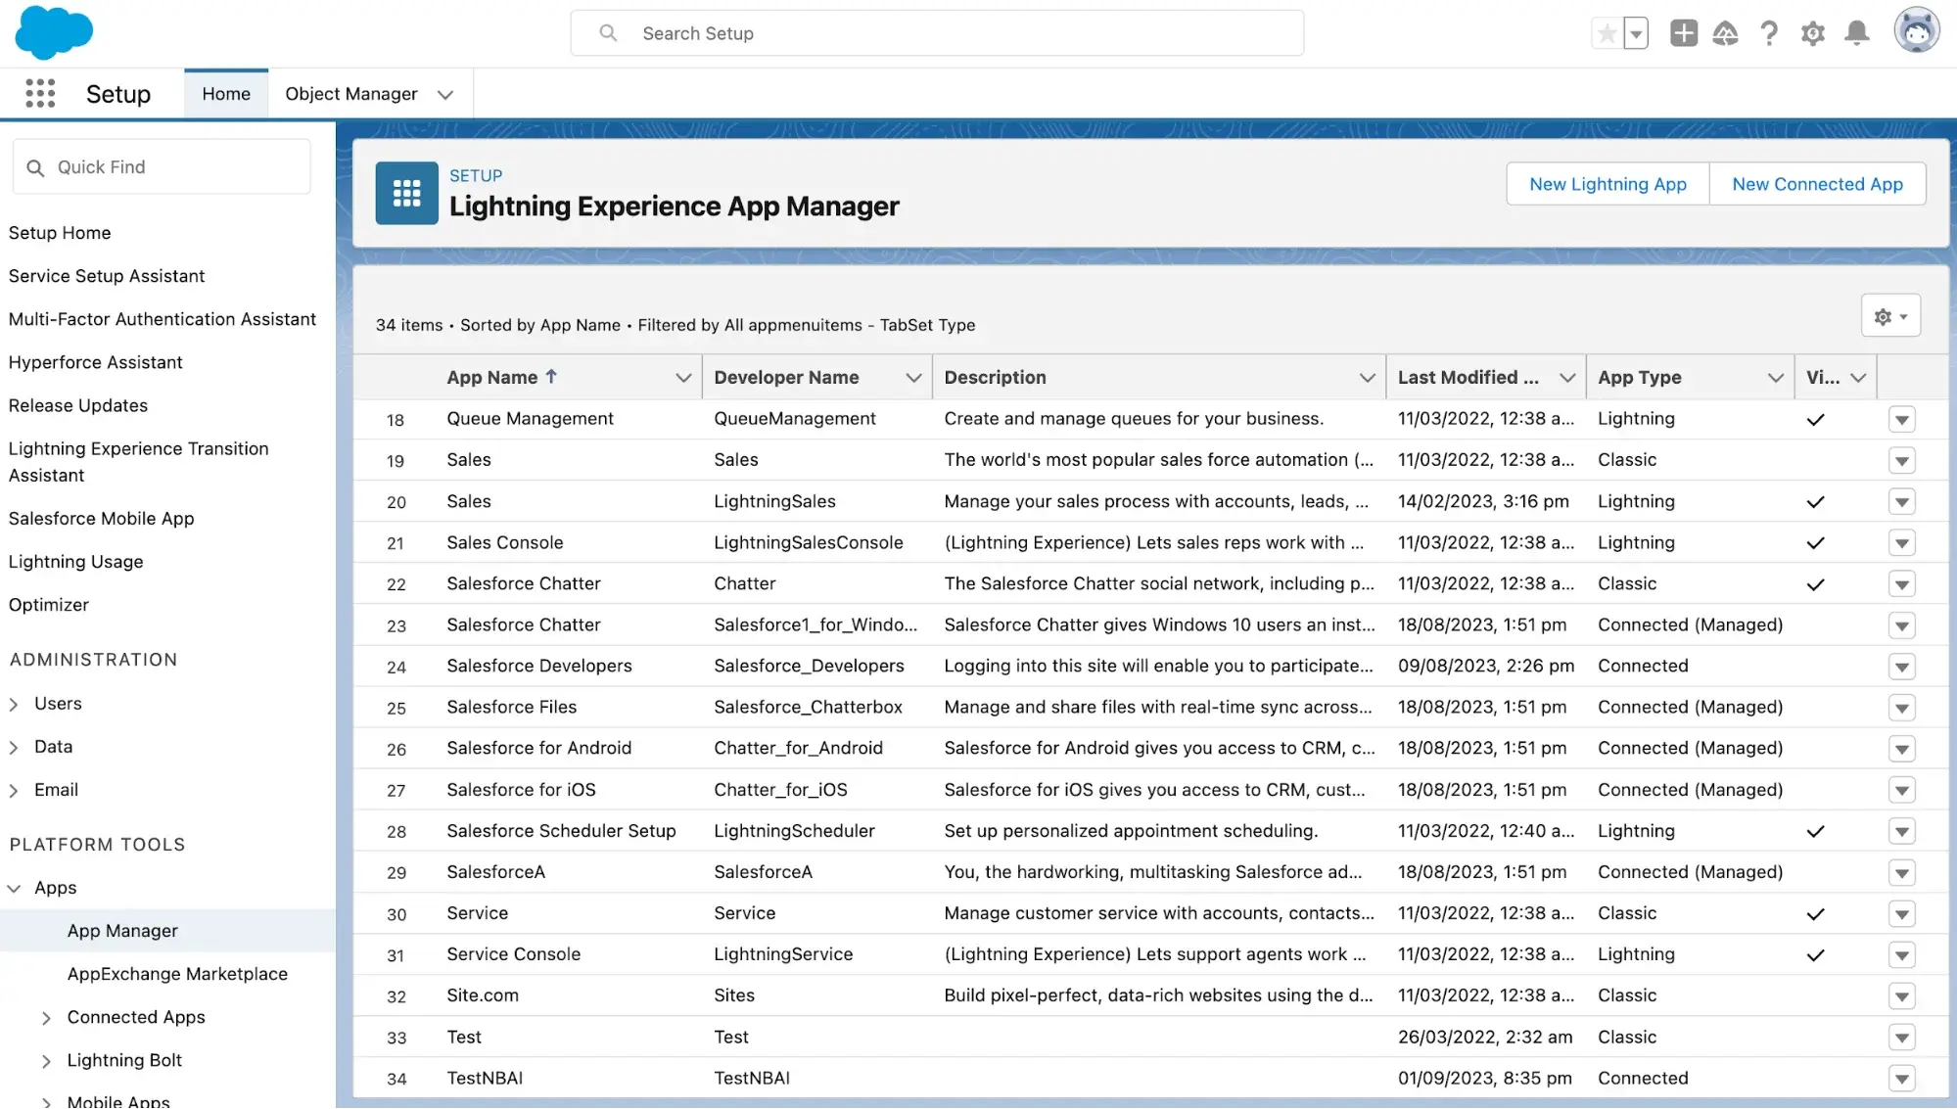Click the Hyperforce Assistant sidebar item

coord(96,362)
